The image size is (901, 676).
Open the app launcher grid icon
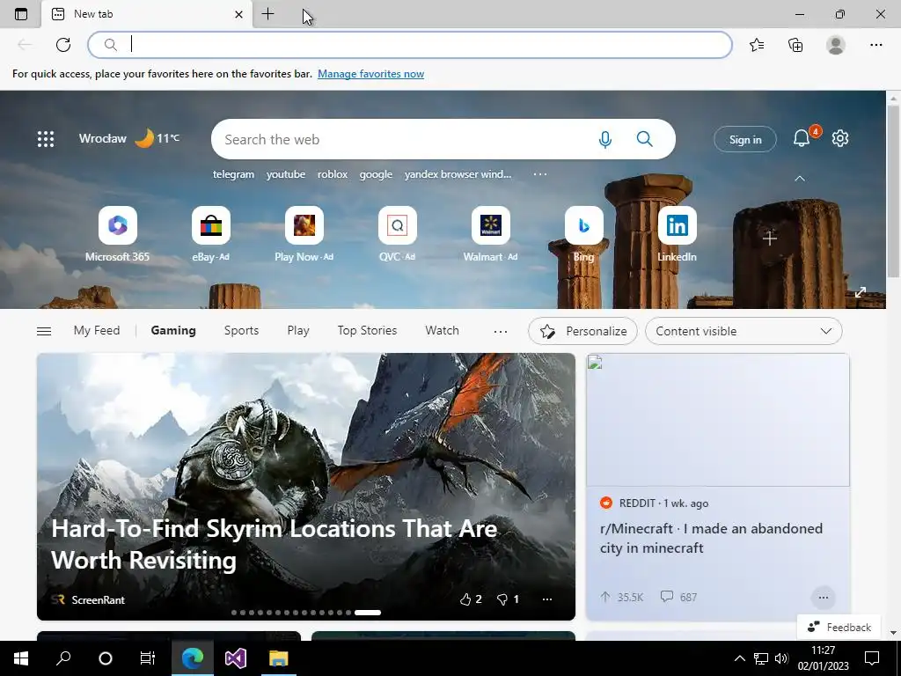point(46,138)
